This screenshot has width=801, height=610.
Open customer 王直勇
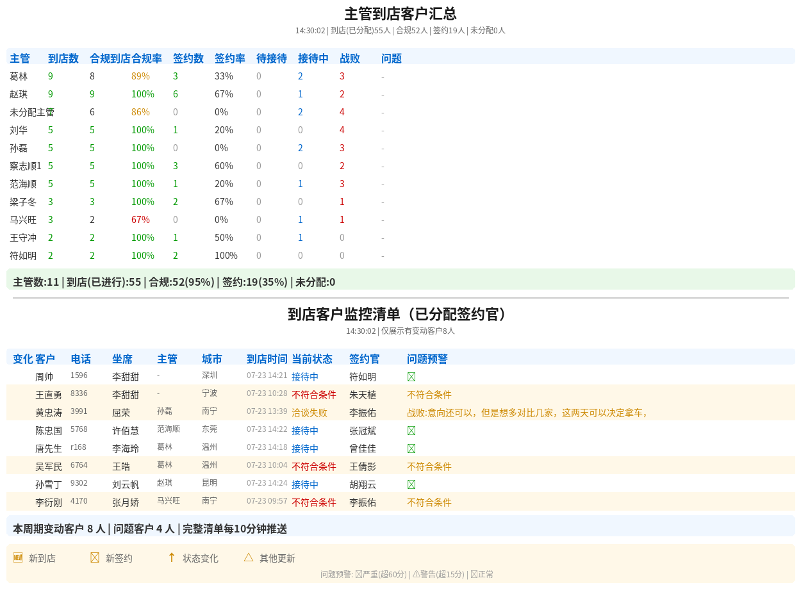click(x=49, y=395)
